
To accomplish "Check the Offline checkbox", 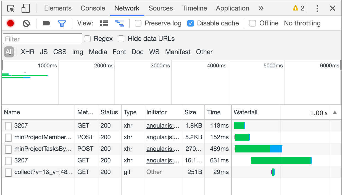I will (x=252, y=23).
